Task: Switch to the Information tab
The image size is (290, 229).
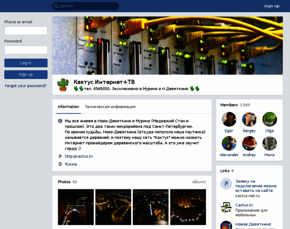Action: pos(68,107)
